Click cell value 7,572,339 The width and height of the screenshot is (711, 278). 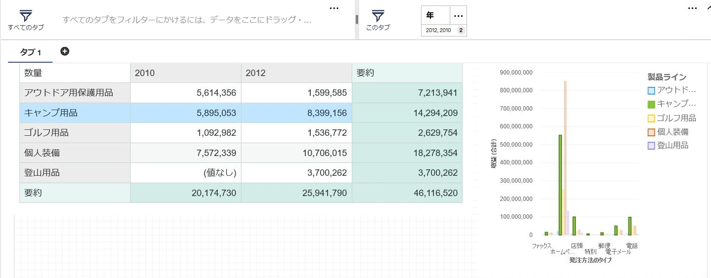(x=186, y=153)
